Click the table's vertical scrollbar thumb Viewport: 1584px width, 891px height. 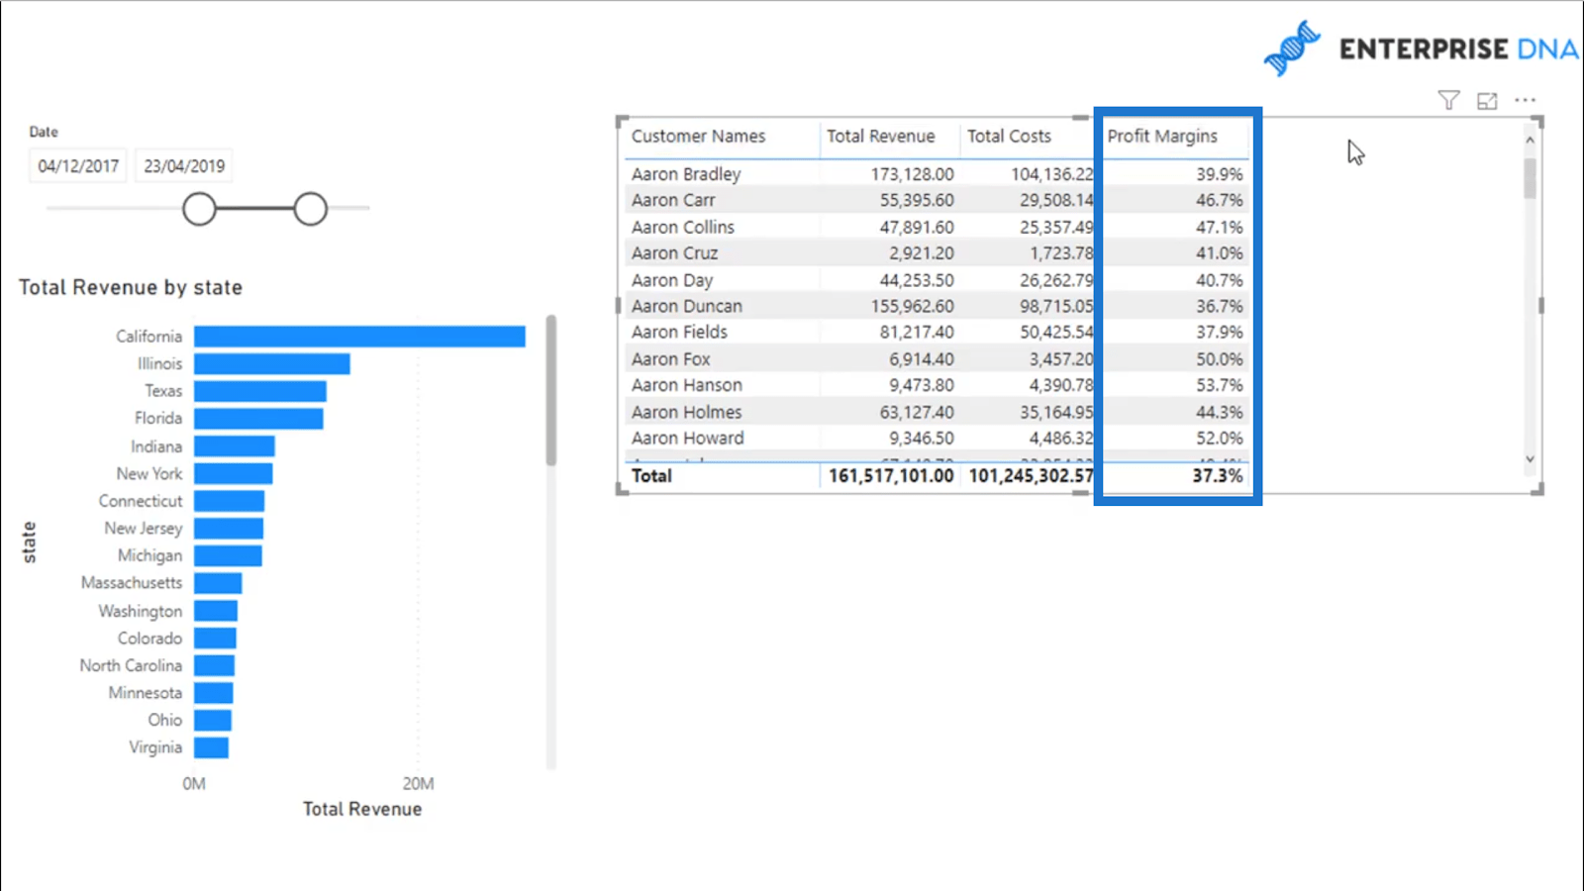pos(1530,178)
